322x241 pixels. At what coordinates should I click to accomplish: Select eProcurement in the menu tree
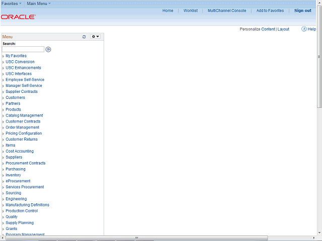18,181
